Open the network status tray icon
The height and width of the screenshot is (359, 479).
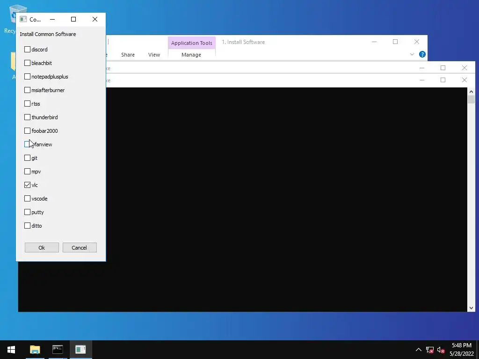click(x=430, y=350)
